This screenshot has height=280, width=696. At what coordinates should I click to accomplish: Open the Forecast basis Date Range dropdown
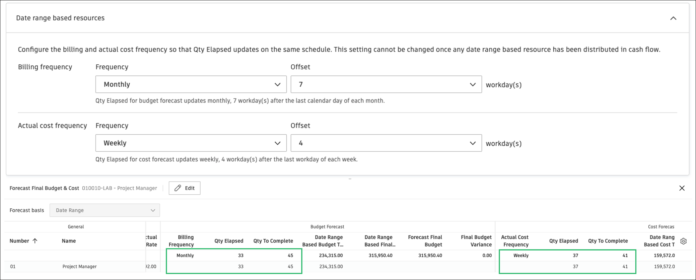pos(105,210)
